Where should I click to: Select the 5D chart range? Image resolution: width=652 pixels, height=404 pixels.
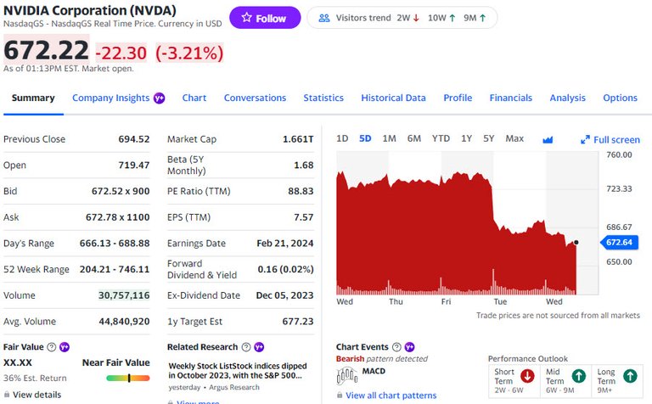click(x=365, y=138)
